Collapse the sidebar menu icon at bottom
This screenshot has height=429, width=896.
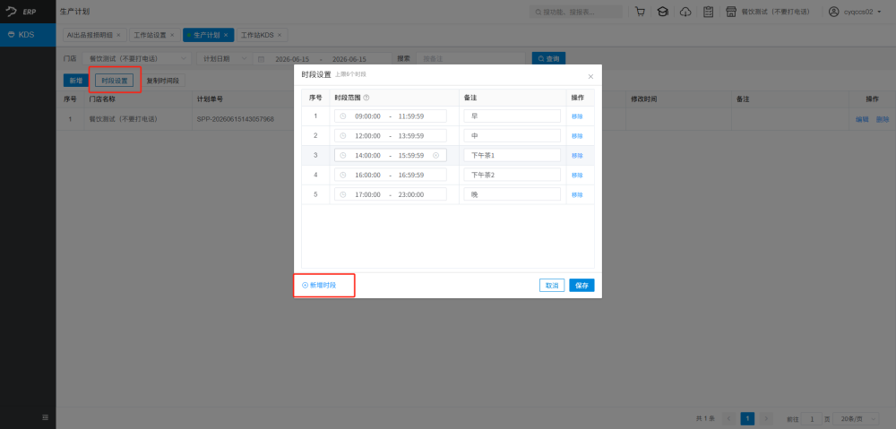pyautogui.click(x=45, y=417)
